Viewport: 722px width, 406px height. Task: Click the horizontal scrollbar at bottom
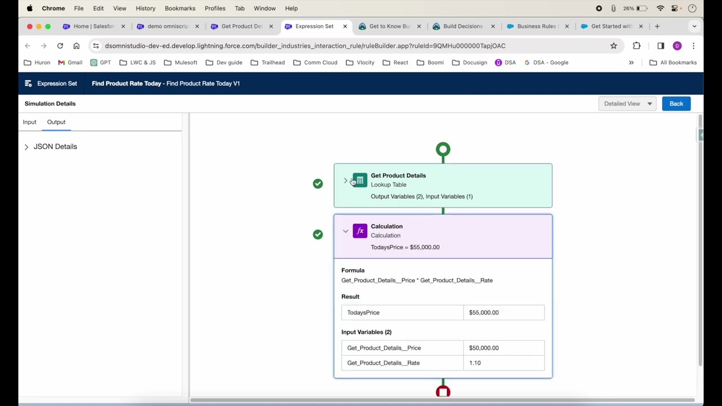pyautogui.click(x=443, y=400)
